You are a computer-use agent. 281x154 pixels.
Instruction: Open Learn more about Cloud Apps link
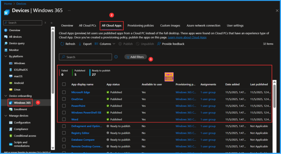point(187,37)
